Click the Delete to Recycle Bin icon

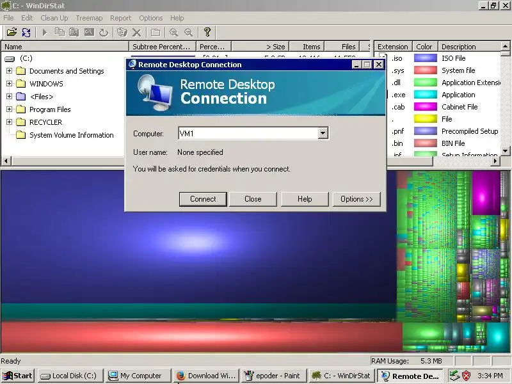point(122,32)
